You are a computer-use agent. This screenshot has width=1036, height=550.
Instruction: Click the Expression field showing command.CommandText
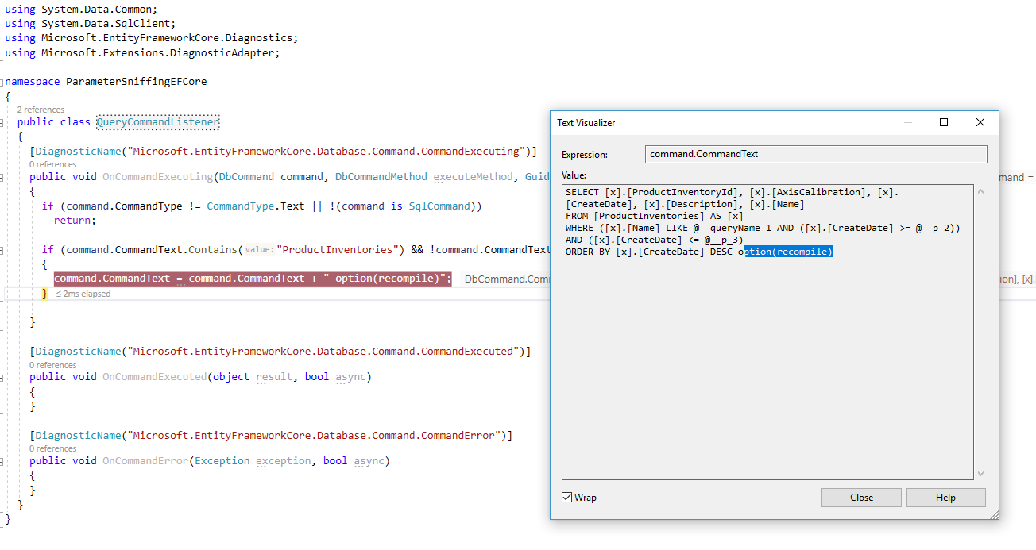(x=816, y=155)
